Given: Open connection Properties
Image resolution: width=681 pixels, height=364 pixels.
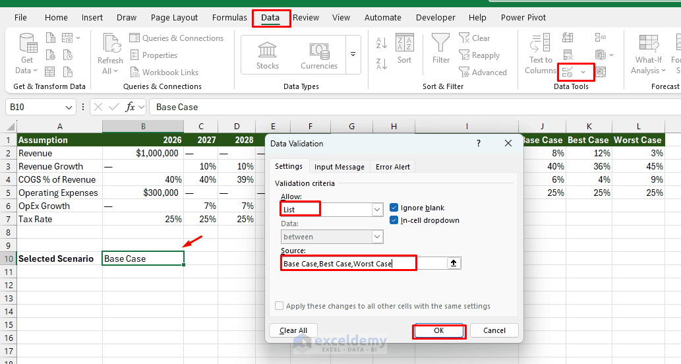Looking at the screenshot, I should click(154, 55).
